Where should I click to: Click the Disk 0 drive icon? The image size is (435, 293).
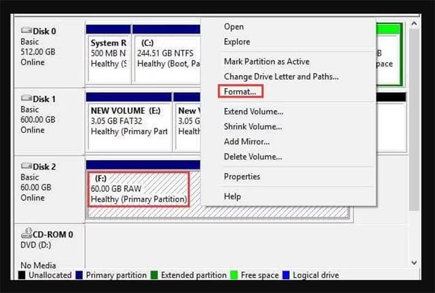point(26,31)
